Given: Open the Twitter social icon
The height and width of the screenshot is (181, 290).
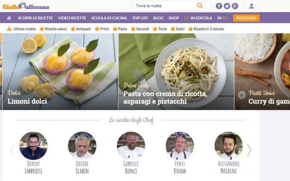Looking at the screenshot, I should click(227, 6).
